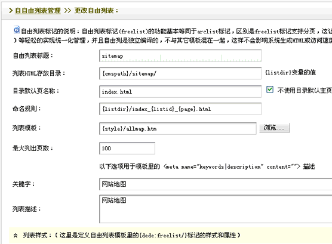332x244 pixels.
Task: Click the 命名规则 naming rule input
Action: coord(180,109)
